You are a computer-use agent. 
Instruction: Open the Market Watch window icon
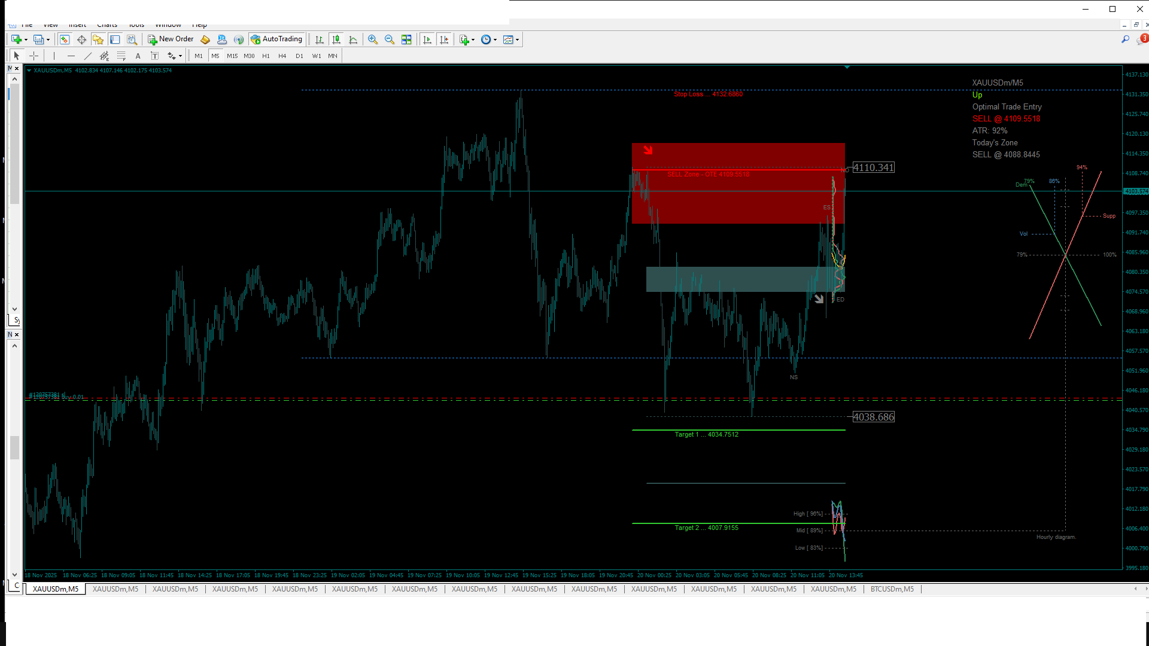64,39
